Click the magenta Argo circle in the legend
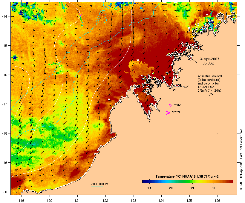This screenshot has height=203, width=245. point(170,105)
